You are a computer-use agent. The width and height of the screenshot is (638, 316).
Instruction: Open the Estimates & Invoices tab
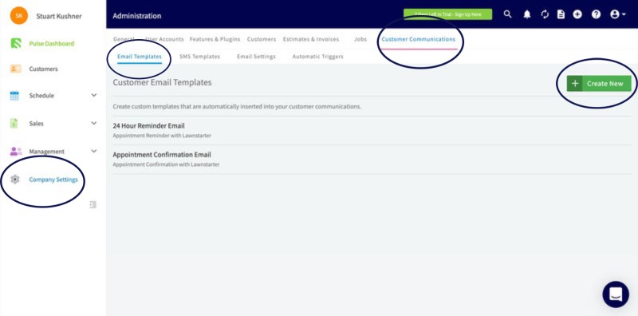tap(311, 40)
